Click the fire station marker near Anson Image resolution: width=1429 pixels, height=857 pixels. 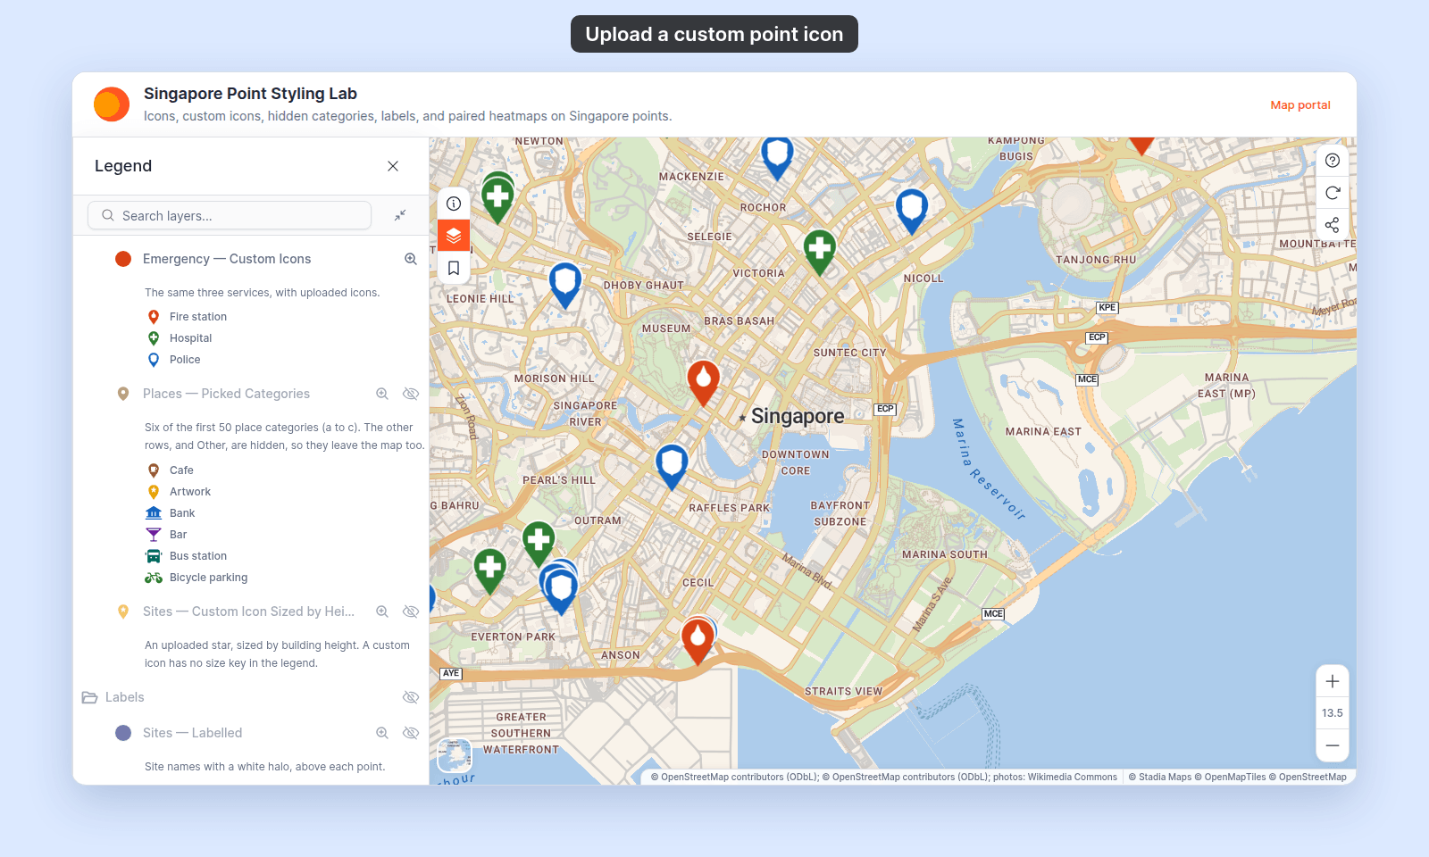pyautogui.click(x=698, y=640)
